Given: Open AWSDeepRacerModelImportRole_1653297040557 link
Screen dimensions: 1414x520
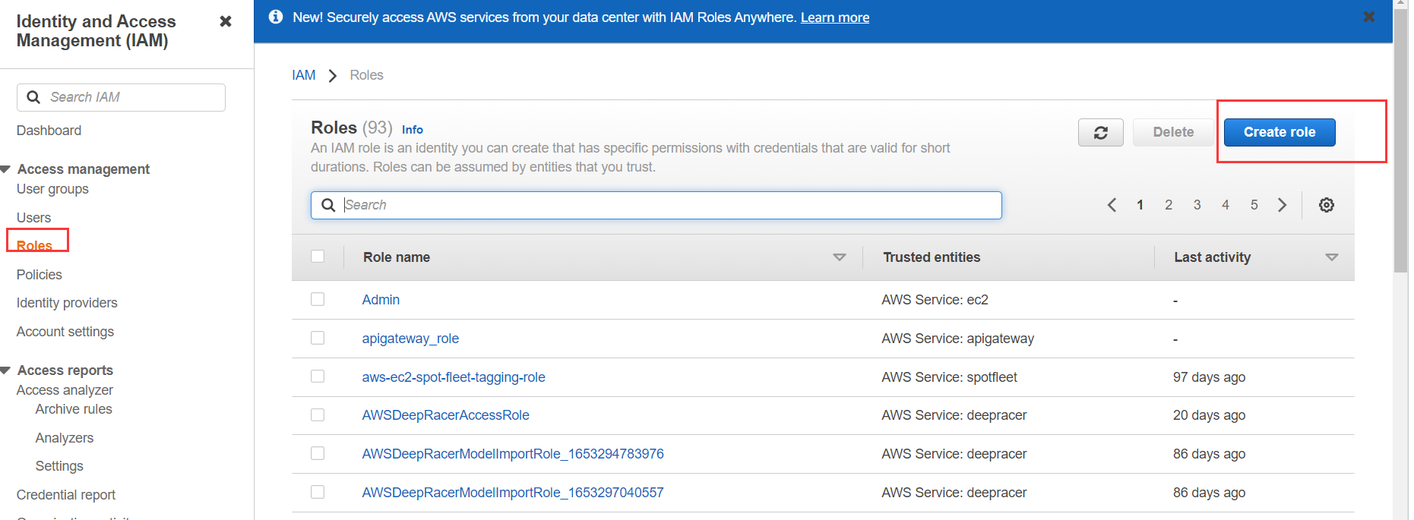Looking at the screenshot, I should [513, 493].
